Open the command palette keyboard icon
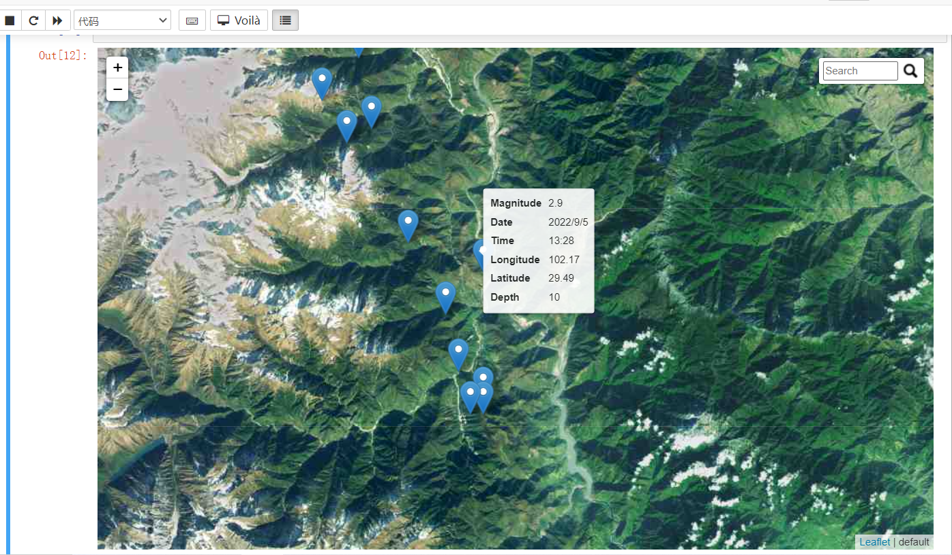 (192, 20)
